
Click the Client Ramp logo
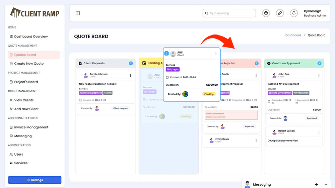coord(35,13)
